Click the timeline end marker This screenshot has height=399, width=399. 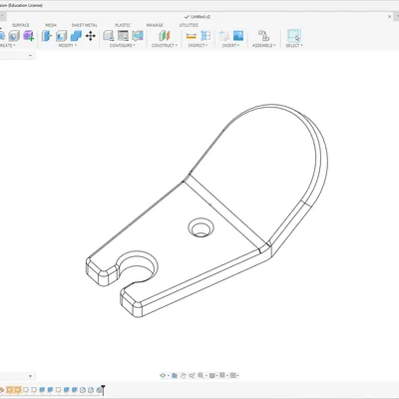[103, 389]
